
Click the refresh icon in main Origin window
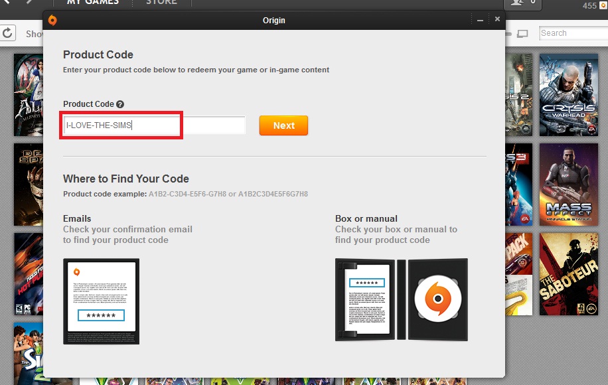[x=7, y=33]
